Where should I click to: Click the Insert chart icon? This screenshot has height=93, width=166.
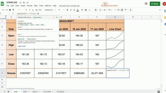(122, 10)
